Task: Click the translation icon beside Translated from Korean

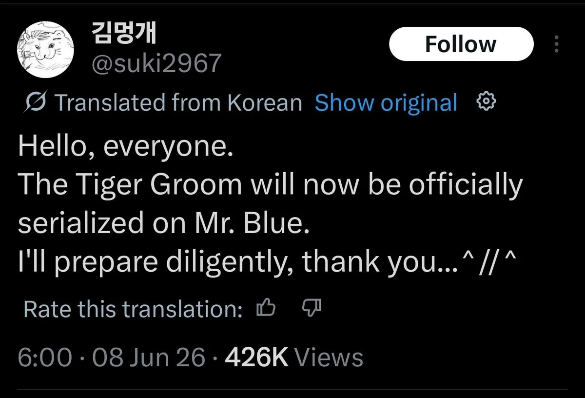Action: click(x=36, y=103)
